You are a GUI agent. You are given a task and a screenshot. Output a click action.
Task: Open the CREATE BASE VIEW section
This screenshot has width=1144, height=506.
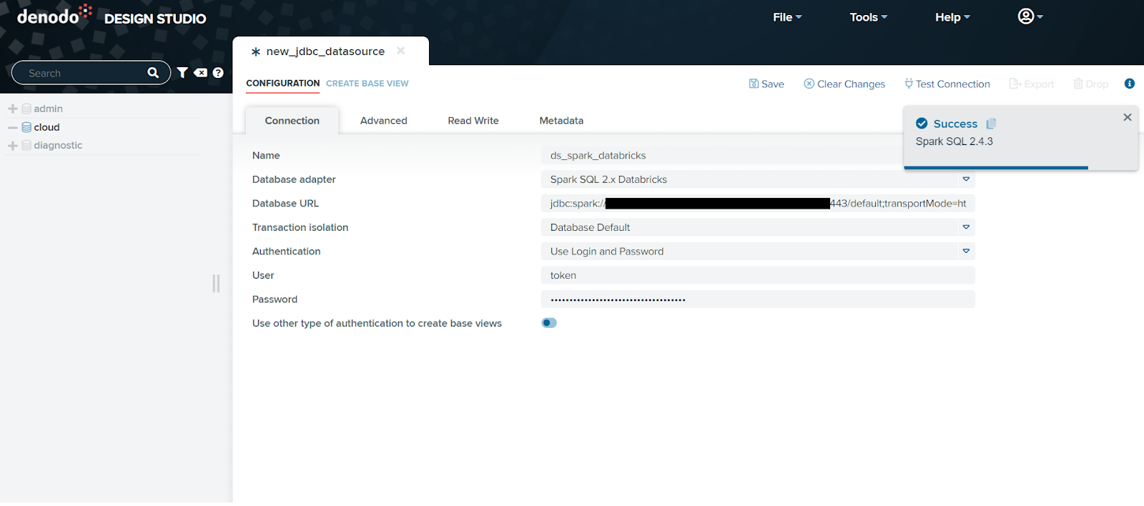point(368,84)
